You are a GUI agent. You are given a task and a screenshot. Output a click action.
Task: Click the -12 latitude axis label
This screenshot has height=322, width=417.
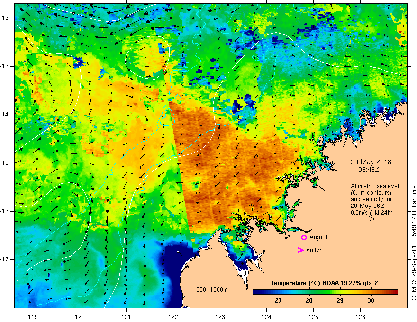(x=5, y=18)
